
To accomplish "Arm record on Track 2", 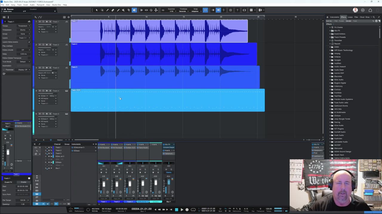I will tap(47, 45).
